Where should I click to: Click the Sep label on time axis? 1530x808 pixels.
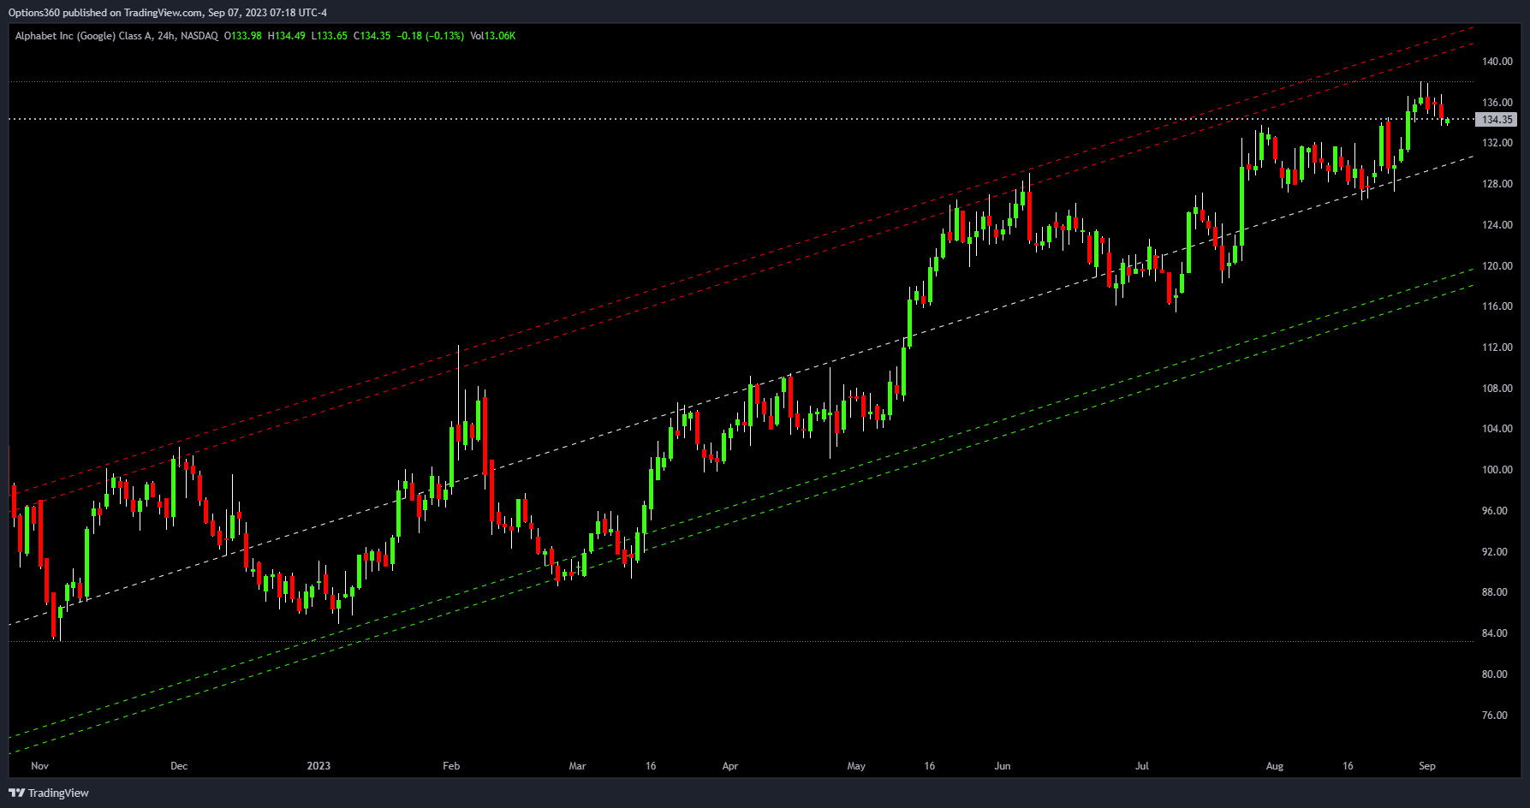coord(1427,766)
